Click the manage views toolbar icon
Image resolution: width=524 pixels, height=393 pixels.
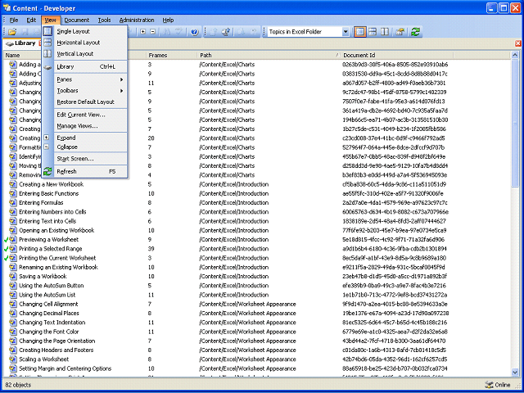(400, 32)
